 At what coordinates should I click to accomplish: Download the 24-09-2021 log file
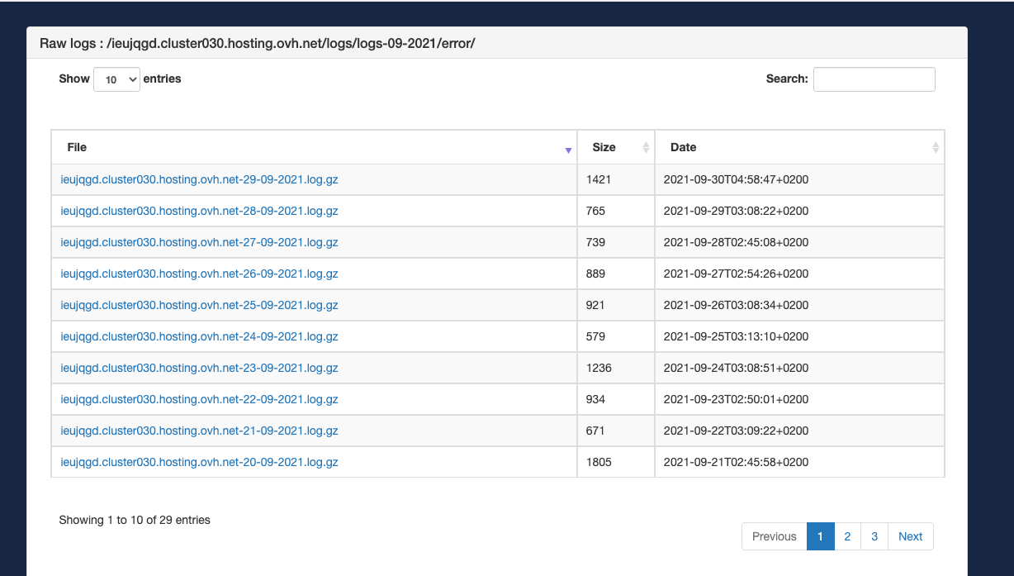(199, 336)
